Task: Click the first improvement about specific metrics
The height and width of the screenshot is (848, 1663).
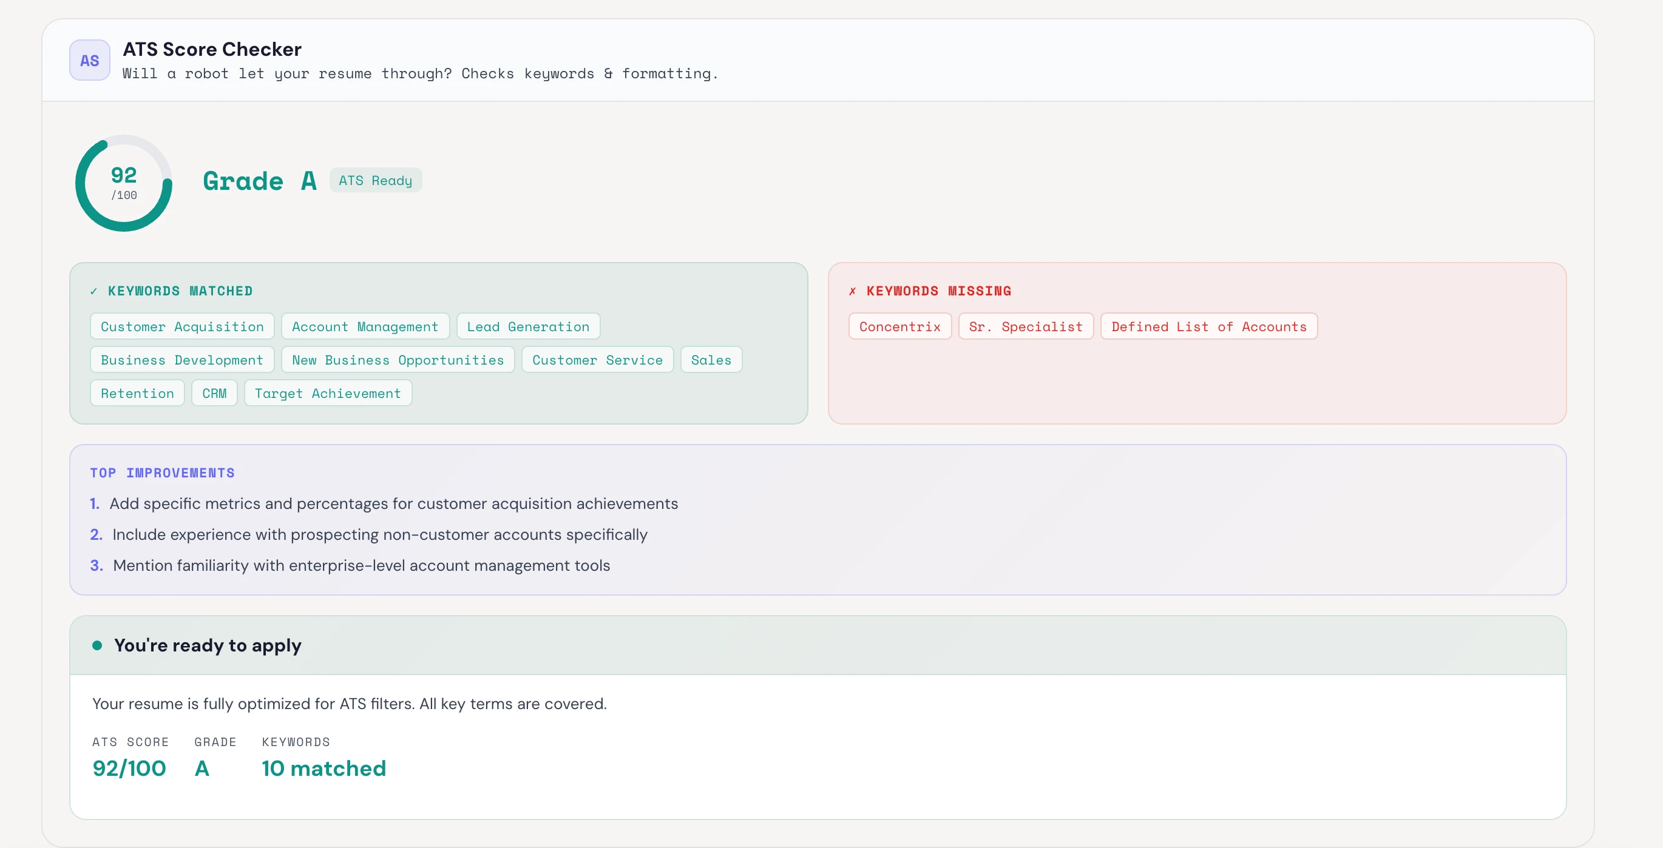Action: [393, 503]
